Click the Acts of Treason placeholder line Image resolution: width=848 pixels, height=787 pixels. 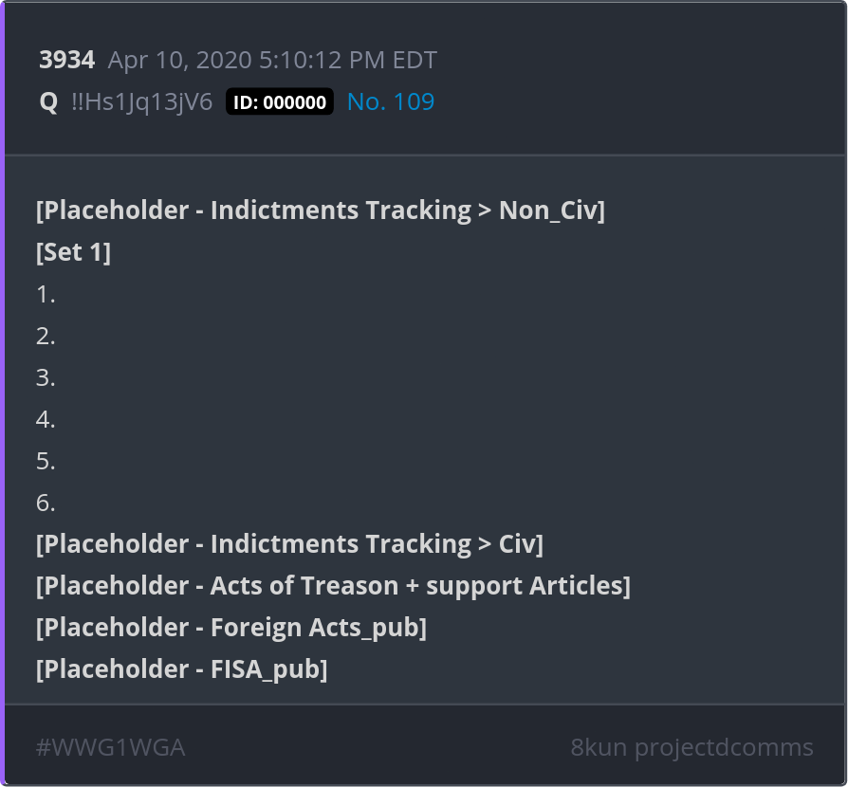click(333, 586)
